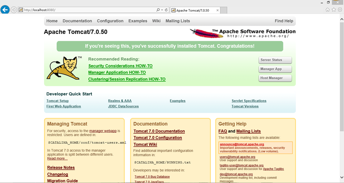
Task: Click users@tomcat.apache.org mailing list link
Action: tap(237, 157)
